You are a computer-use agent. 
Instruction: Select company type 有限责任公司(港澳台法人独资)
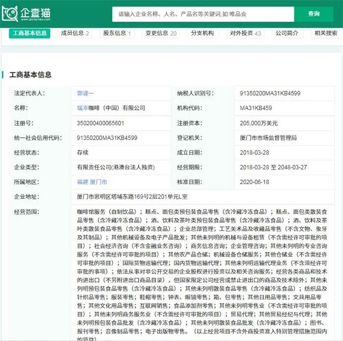click(116, 167)
